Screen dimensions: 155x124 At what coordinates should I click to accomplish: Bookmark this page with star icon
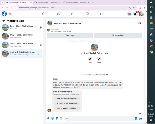134,7
